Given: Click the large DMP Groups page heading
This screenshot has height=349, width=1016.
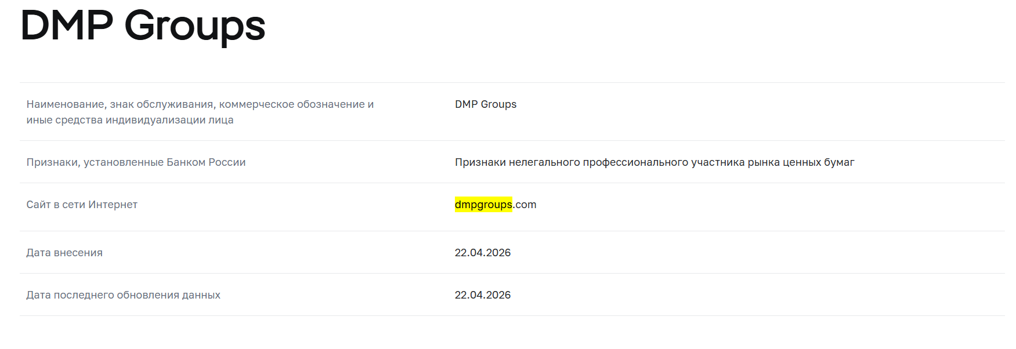Looking at the screenshot, I should pyautogui.click(x=142, y=26).
